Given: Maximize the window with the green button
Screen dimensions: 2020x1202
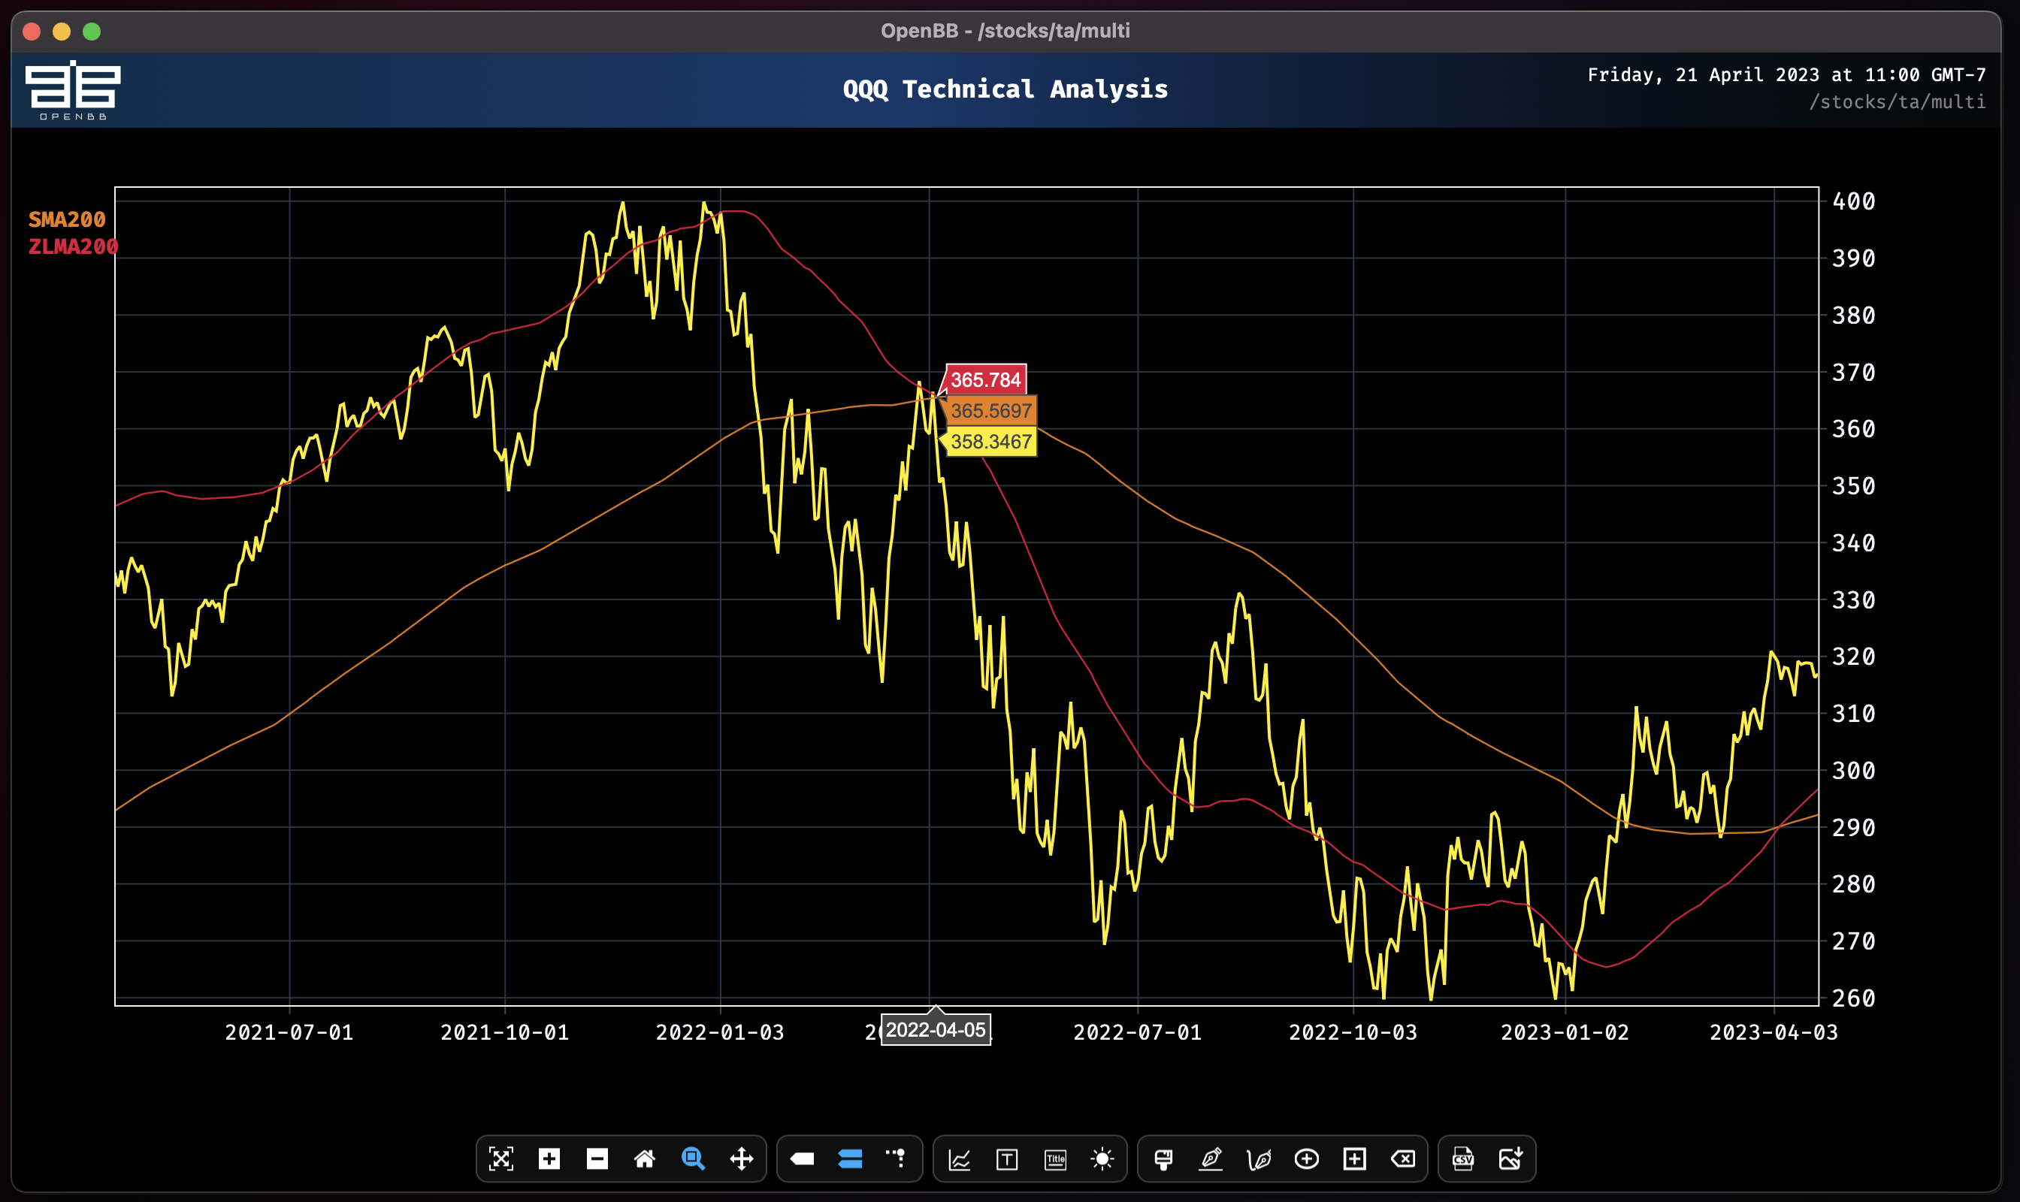Looking at the screenshot, I should [92, 32].
